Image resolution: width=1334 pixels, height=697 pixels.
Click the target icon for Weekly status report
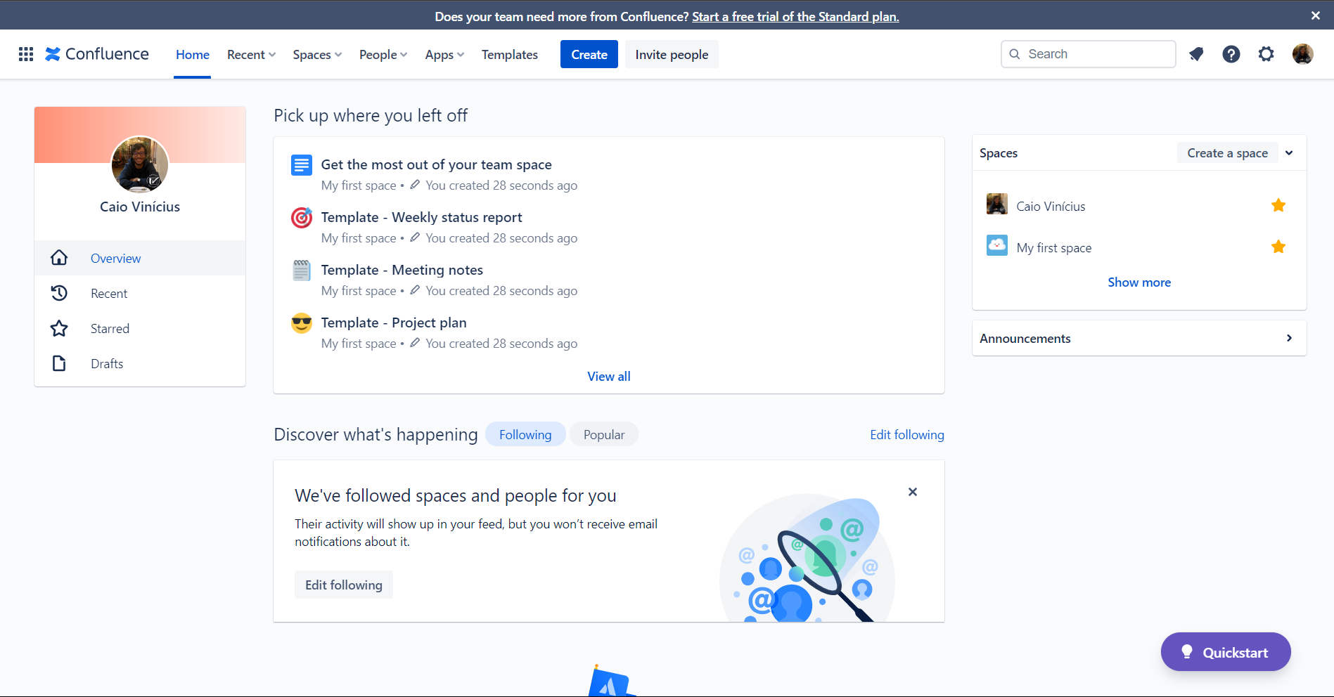[302, 218]
